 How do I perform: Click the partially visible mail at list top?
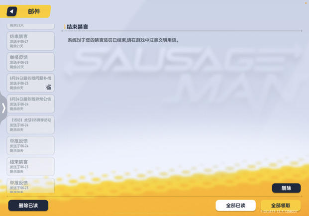(x=30, y=25)
